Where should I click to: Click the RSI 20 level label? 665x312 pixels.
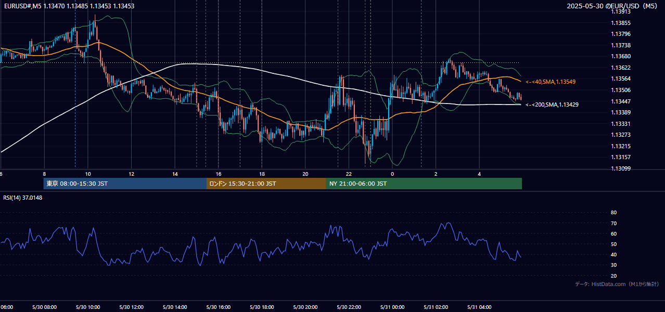[613, 276]
